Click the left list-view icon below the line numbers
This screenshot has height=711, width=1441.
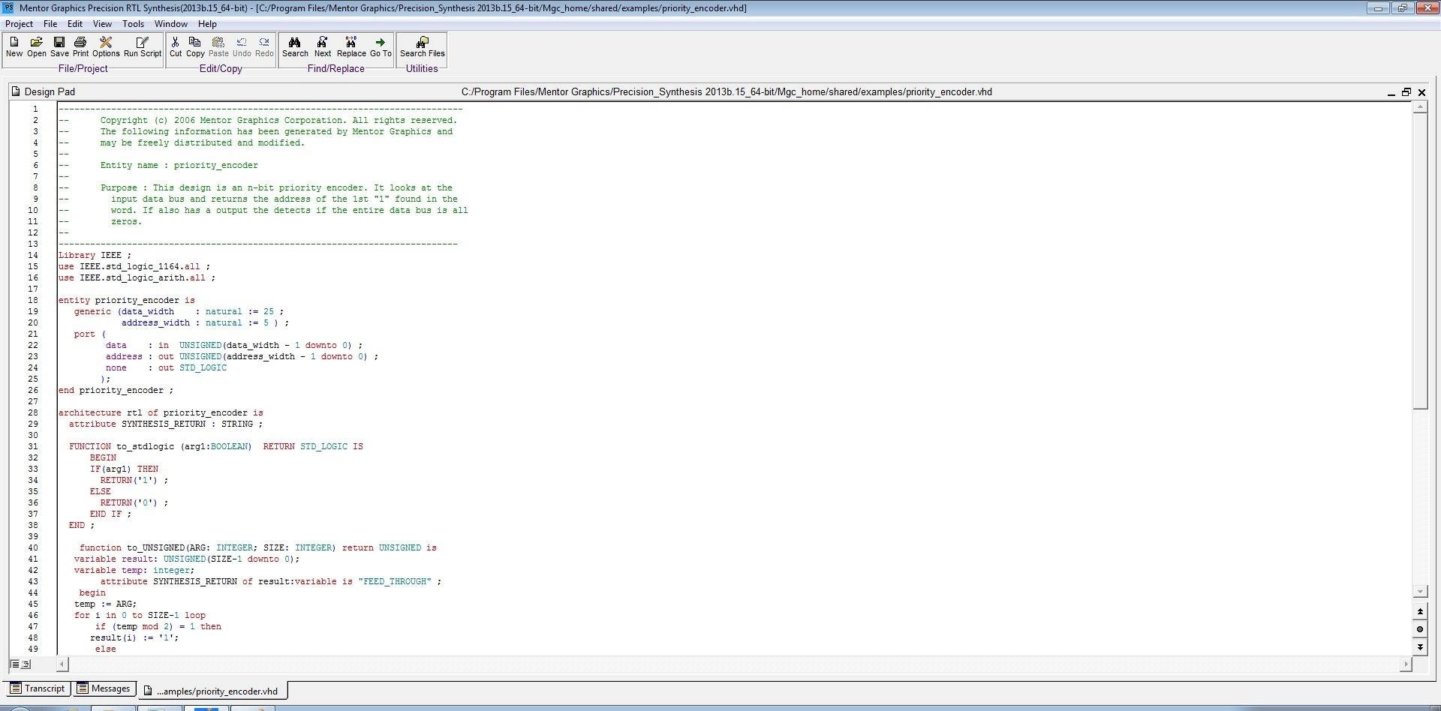[15, 664]
